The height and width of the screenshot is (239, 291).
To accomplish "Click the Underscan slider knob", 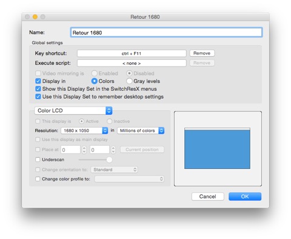I will coord(109,160).
